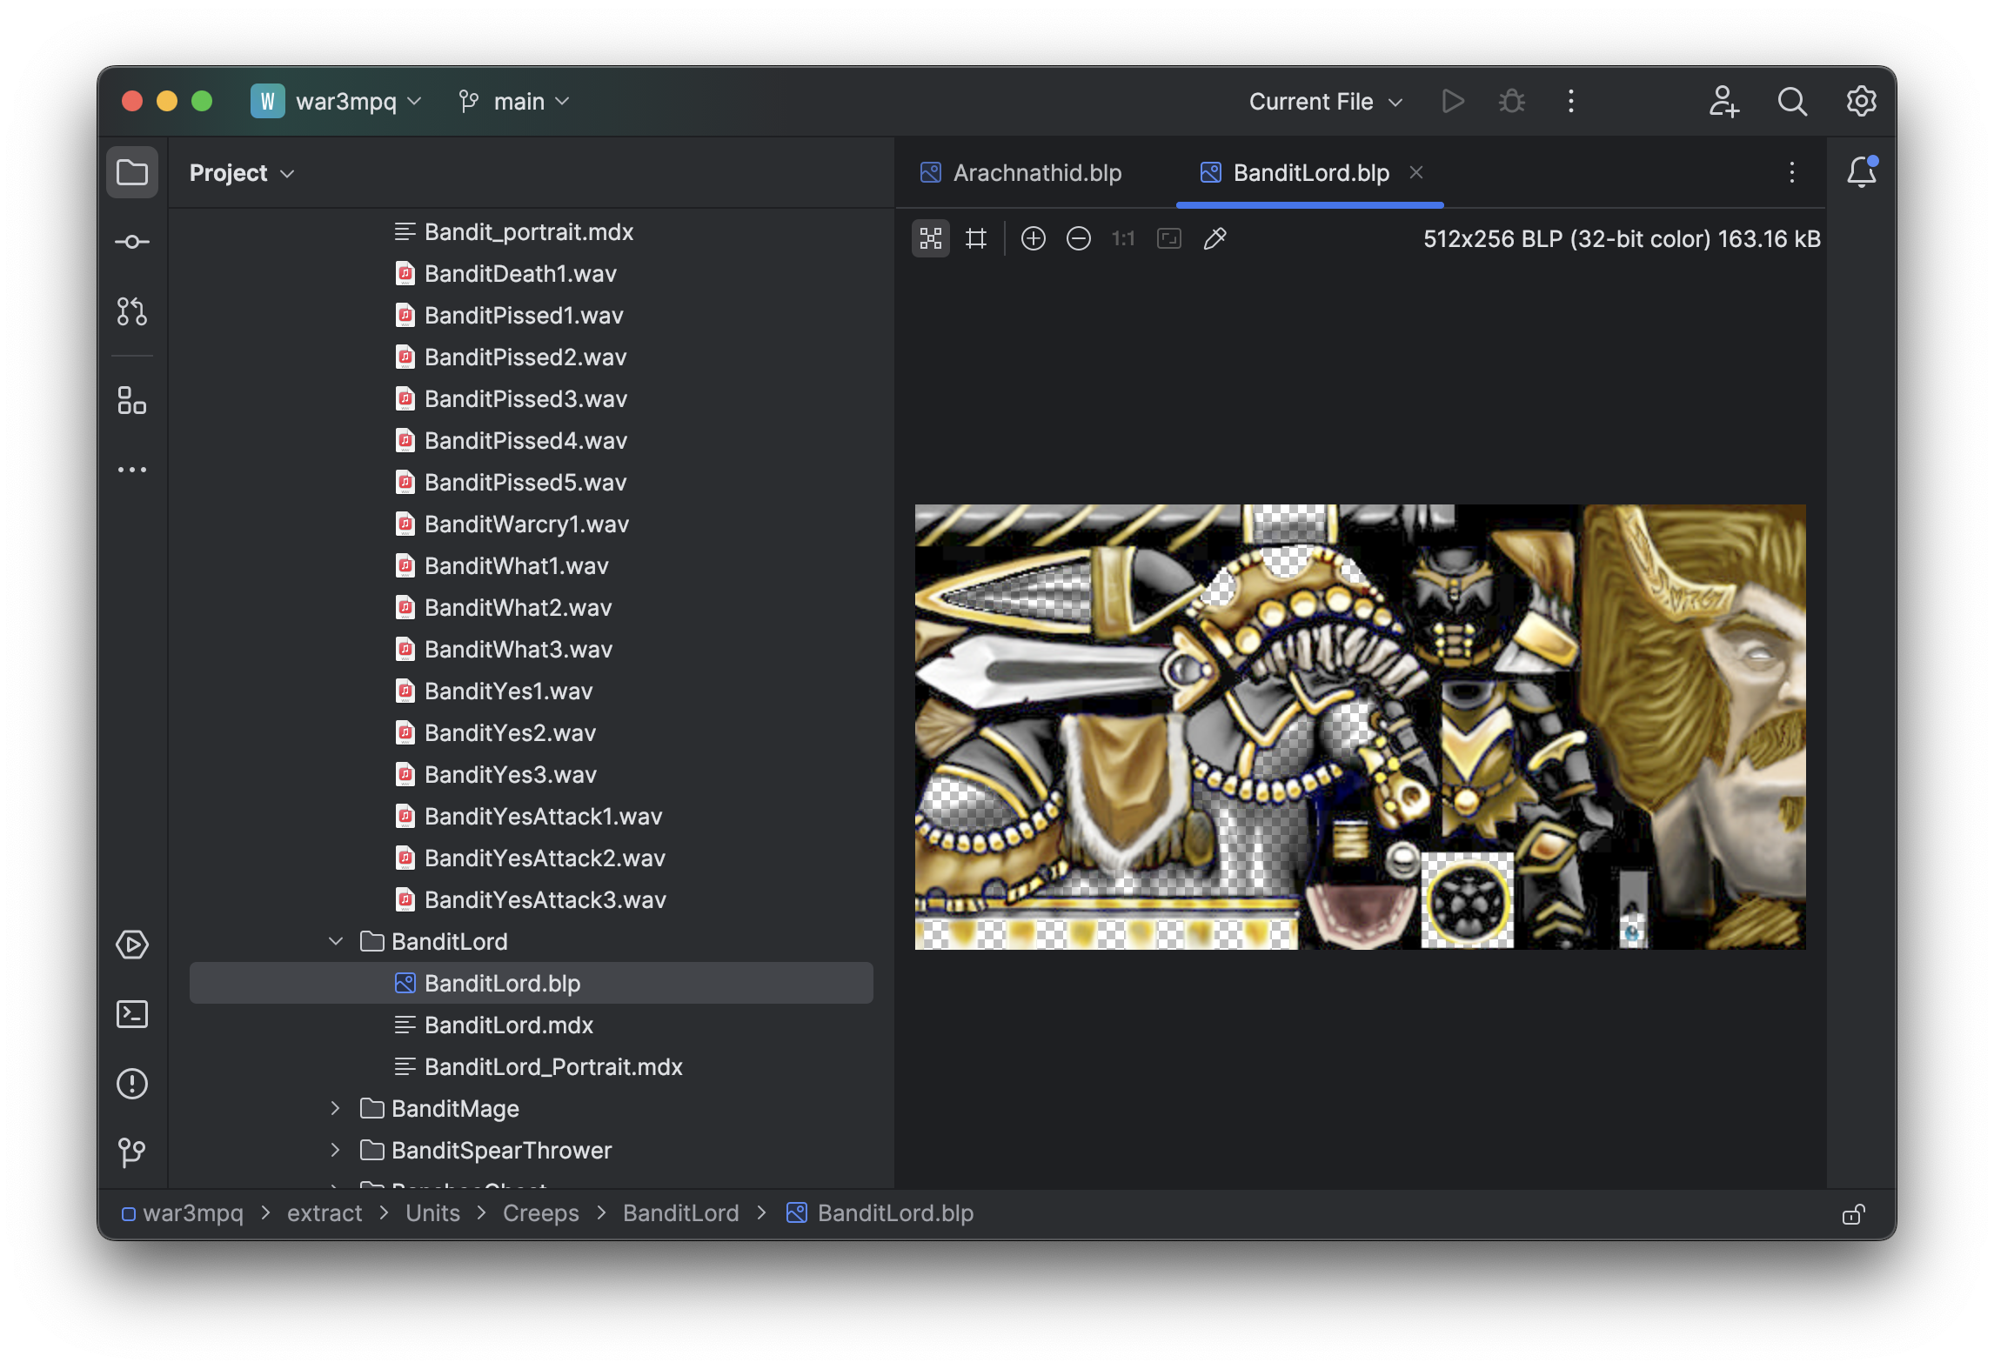The width and height of the screenshot is (1994, 1369).
Task: Collapse the BanditLord folder
Action: pyautogui.click(x=336, y=941)
